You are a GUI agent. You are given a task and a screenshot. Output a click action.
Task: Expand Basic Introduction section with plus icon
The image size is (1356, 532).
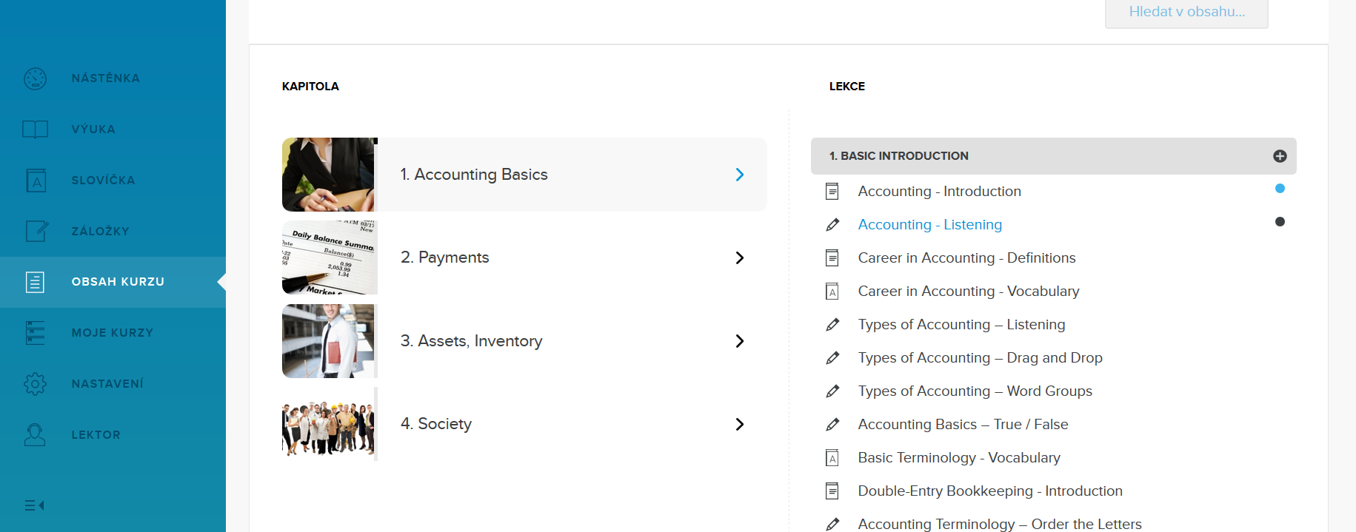point(1279,156)
